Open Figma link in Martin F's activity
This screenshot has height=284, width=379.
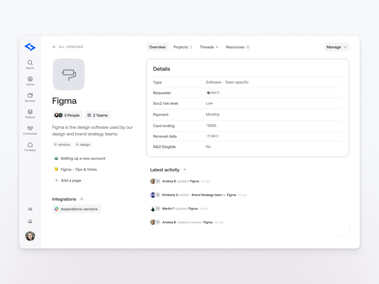coord(193,209)
